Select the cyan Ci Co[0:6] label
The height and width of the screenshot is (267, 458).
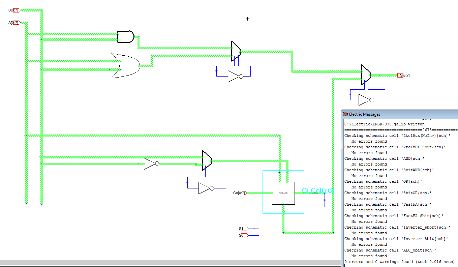(317, 190)
